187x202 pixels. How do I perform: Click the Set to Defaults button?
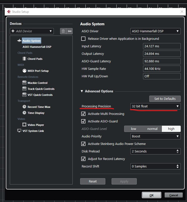pyautogui.click(x=165, y=99)
